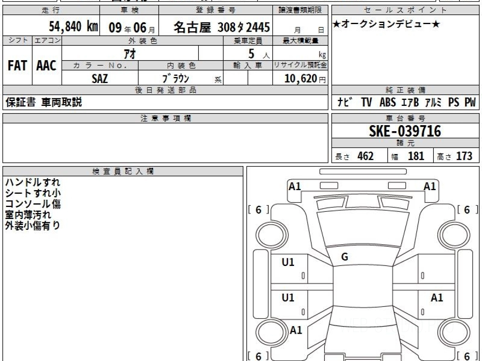Select the color number SAZ cell
The width and height of the screenshot is (482, 361).
[x=100, y=79]
